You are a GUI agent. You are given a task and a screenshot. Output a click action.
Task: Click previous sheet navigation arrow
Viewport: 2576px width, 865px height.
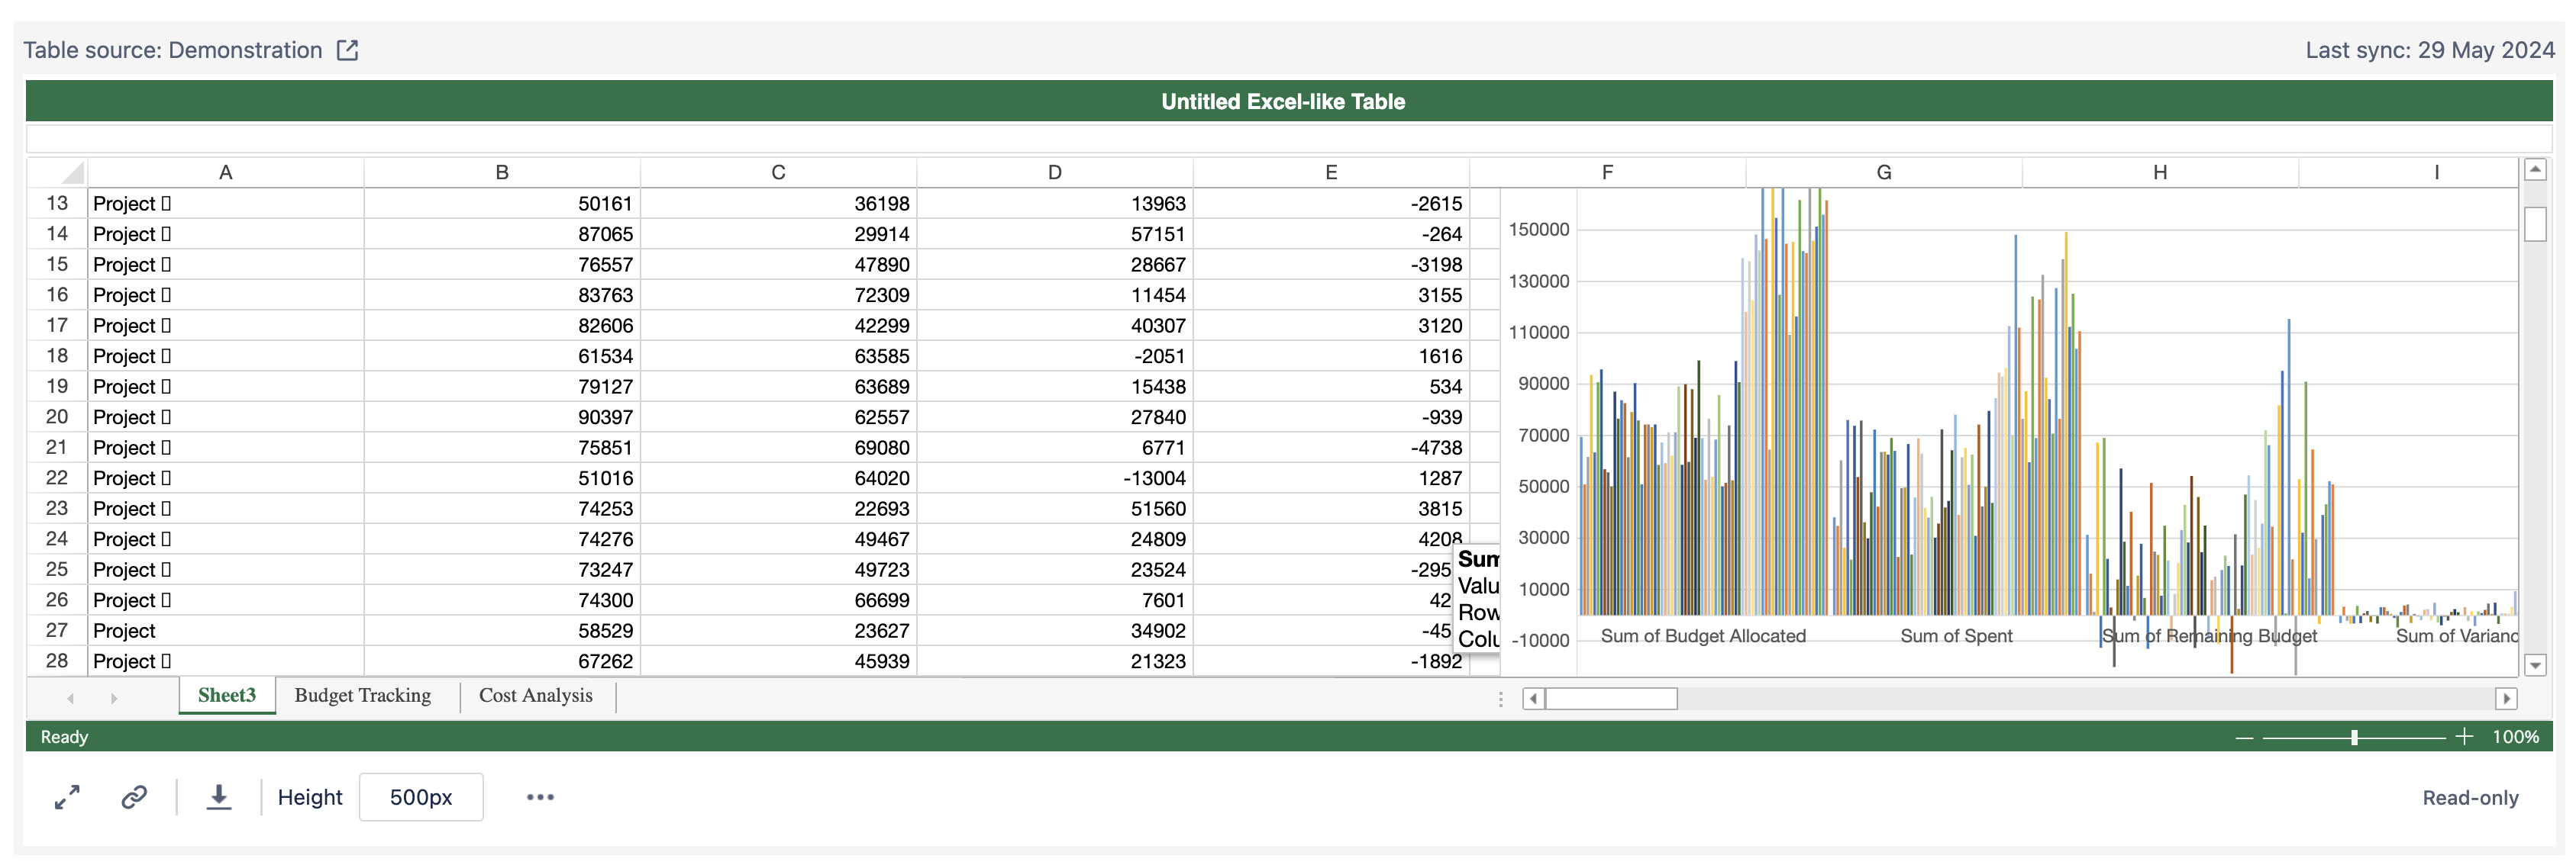coord(70,698)
